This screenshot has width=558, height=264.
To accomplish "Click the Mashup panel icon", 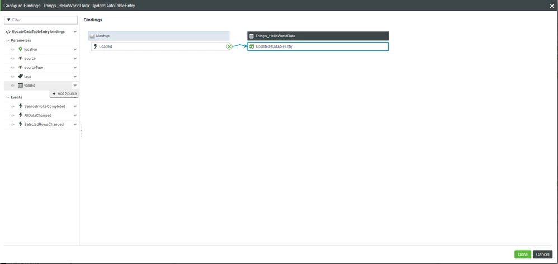I will [92, 36].
